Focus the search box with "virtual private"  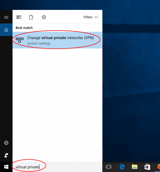point(57,167)
